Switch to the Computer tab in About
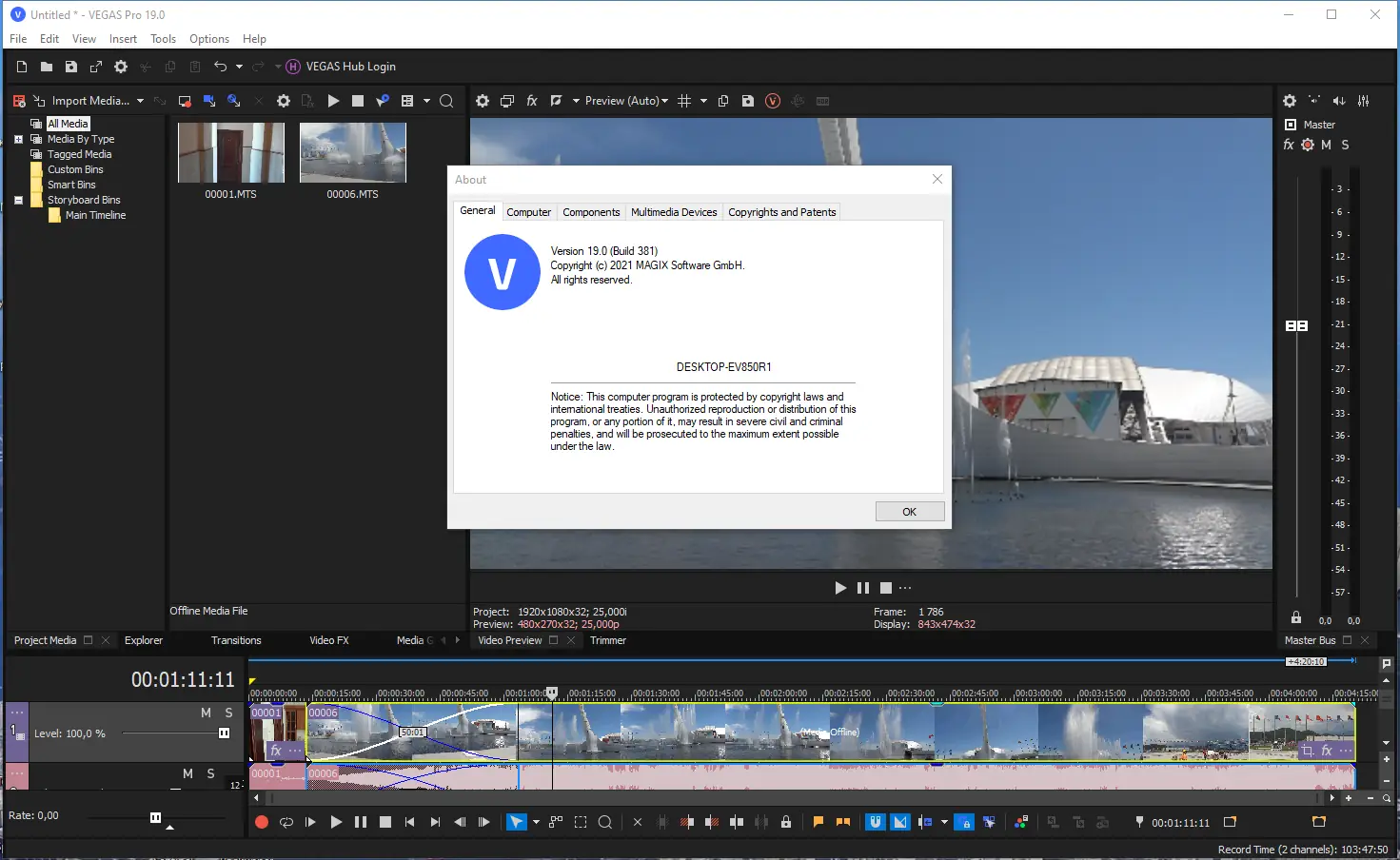The height and width of the screenshot is (860, 1400). pyautogui.click(x=528, y=212)
